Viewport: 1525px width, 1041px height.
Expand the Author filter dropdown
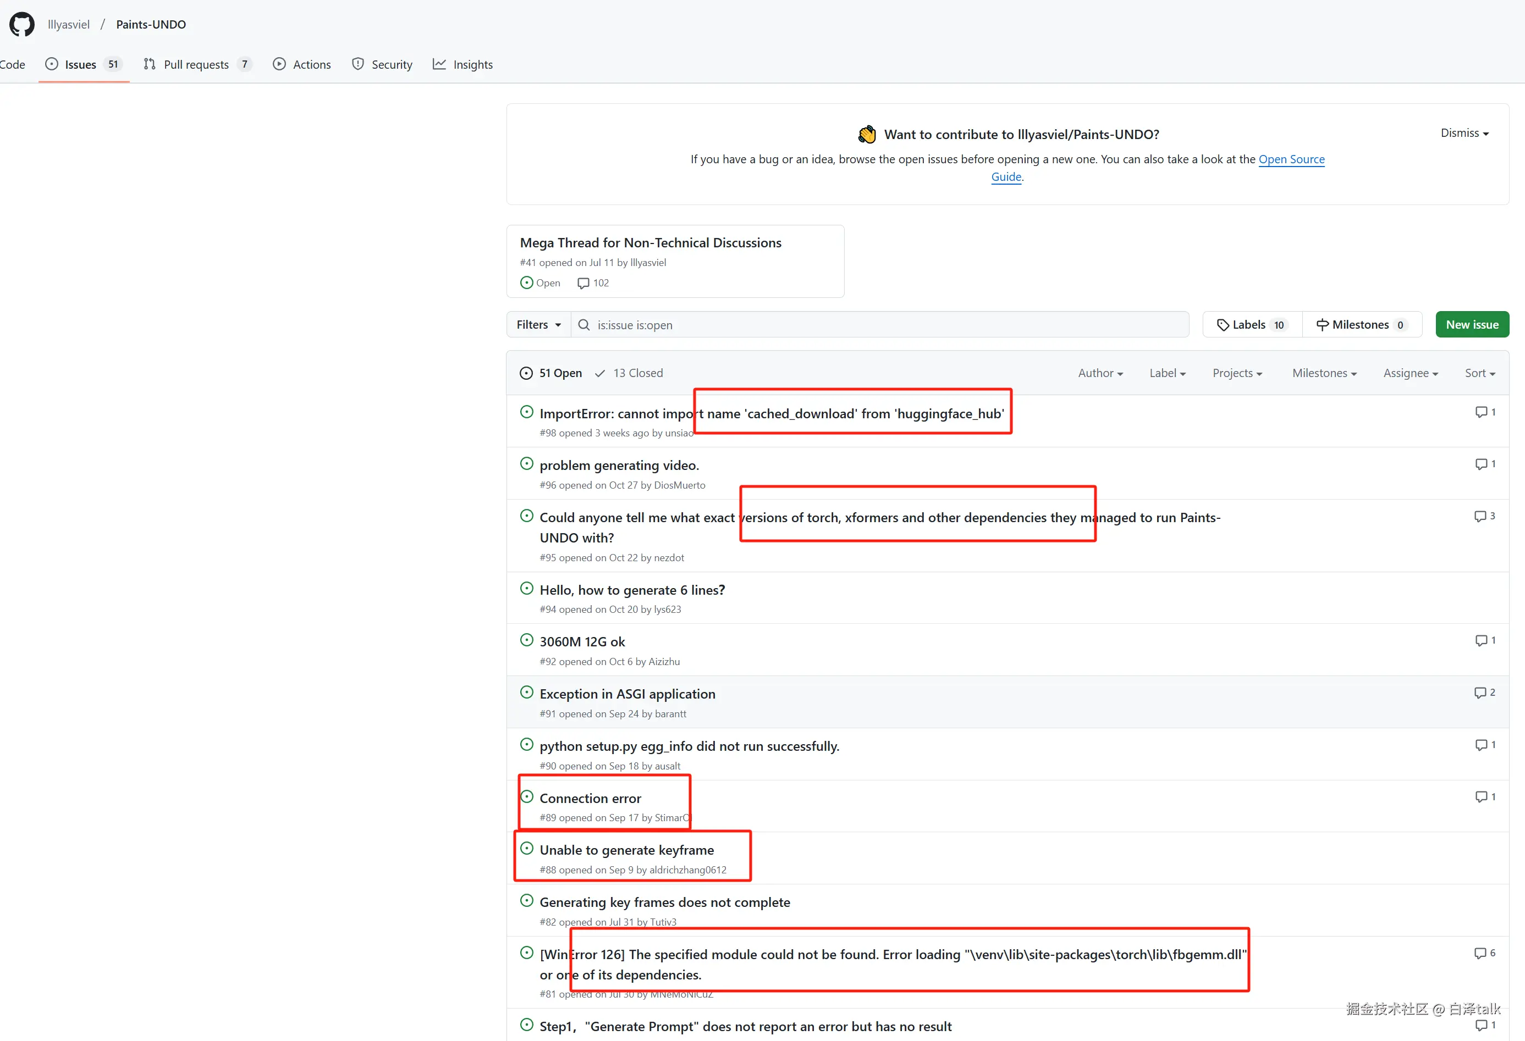[x=1100, y=373]
